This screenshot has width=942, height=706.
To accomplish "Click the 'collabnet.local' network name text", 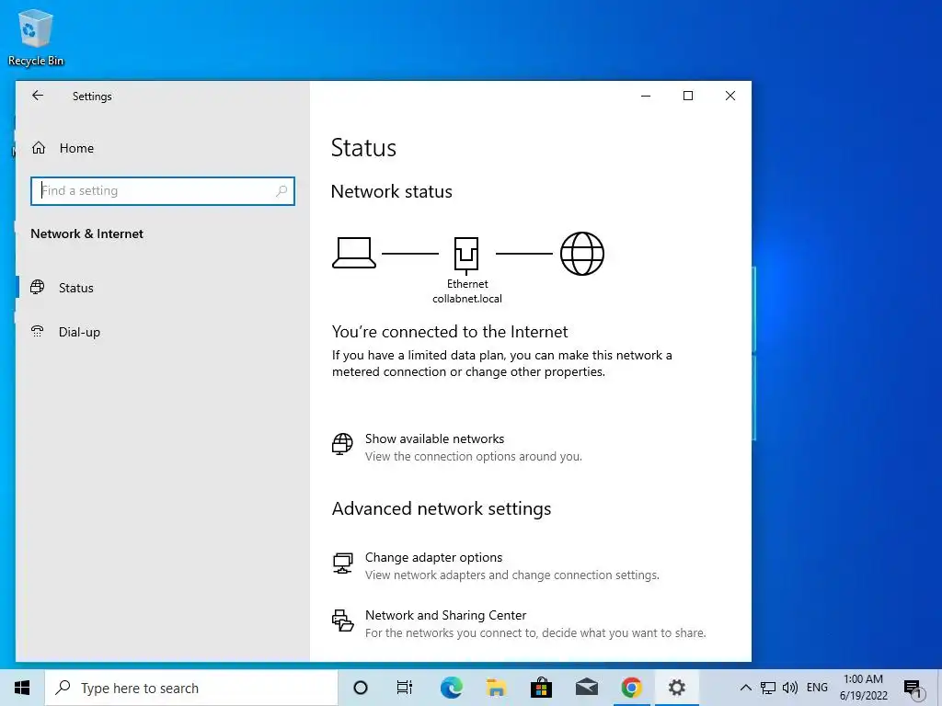I will point(467,299).
